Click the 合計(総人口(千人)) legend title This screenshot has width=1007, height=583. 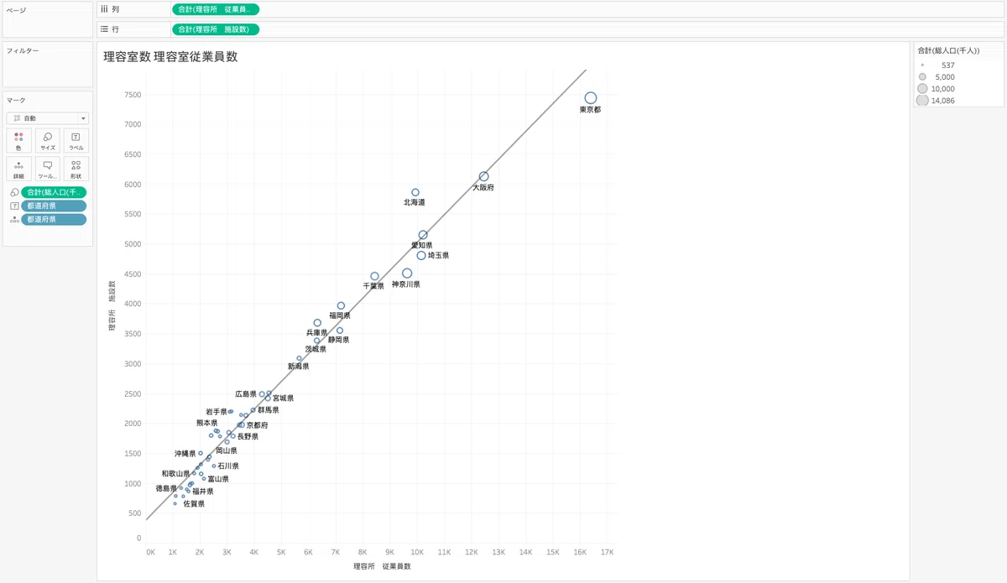click(948, 50)
